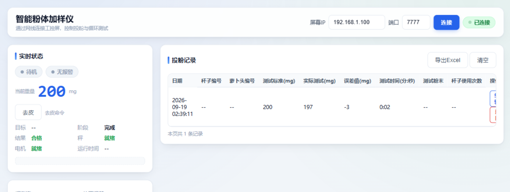Click the 去皮 tare button

tap(28, 112)
